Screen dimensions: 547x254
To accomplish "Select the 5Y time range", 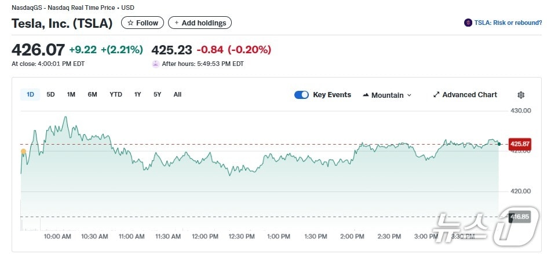I will [157, 94].
